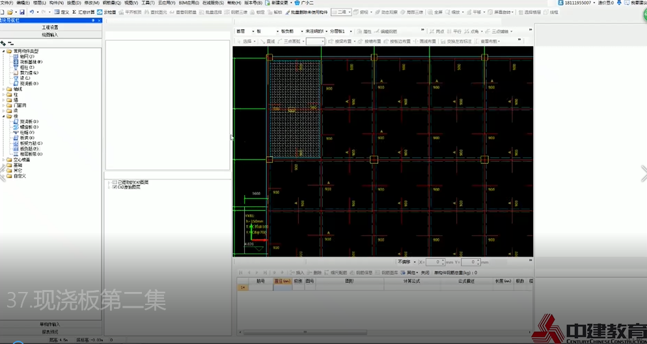This screenshot has height=344, width=647.
Task: Collapse the 板 folder in tree
Action: (4, 116)
